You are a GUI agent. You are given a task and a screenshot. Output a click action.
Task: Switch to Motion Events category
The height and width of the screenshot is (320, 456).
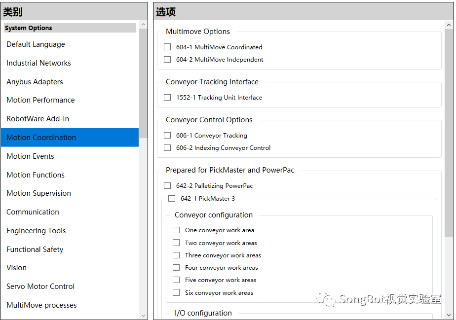(70, 156)
